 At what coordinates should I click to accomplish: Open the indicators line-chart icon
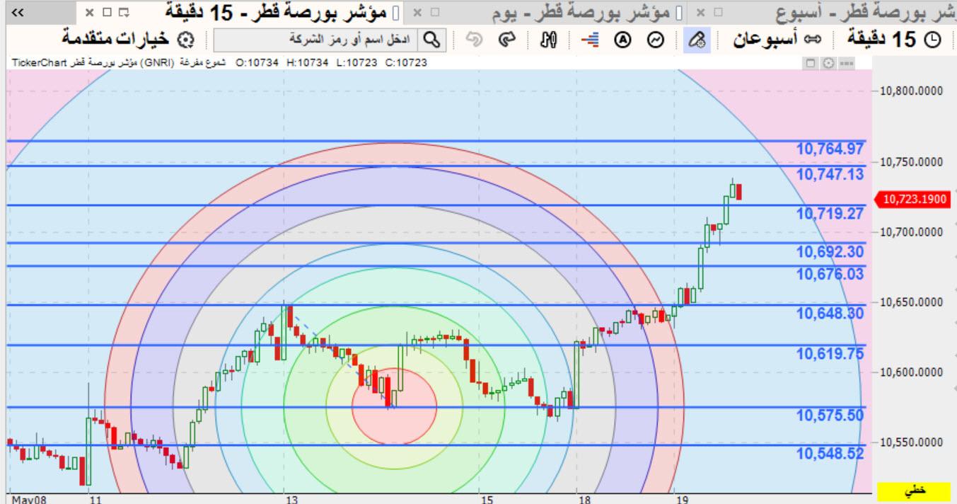pyautogui.click(x=656, y=40)
